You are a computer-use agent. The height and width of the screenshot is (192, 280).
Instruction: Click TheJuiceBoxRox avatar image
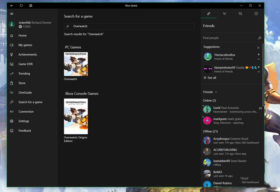point(208,57)
